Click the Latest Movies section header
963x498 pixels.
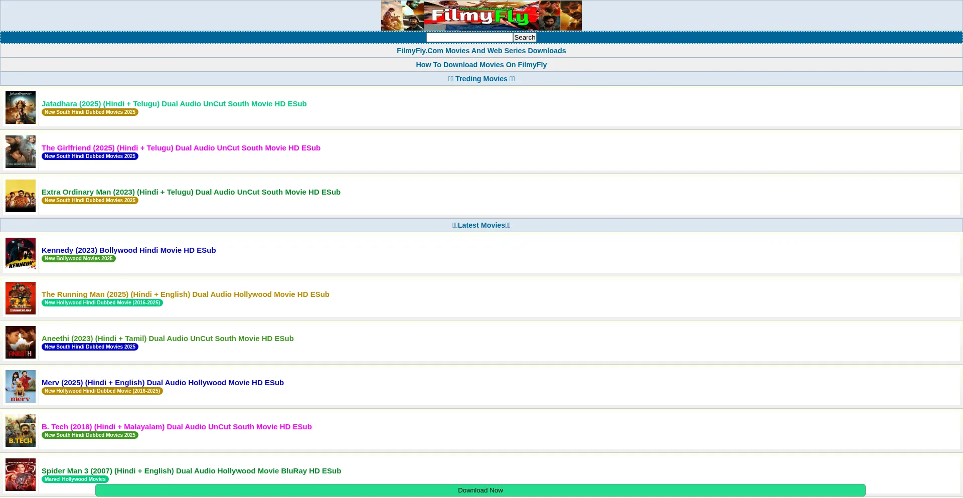pyautogui.click(x=481, y=225)
